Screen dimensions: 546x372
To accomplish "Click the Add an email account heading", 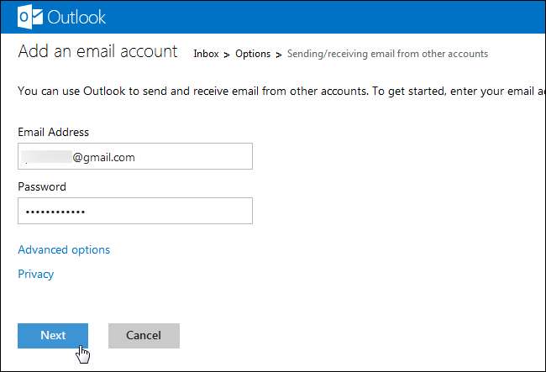I will [x=97, y=51].
